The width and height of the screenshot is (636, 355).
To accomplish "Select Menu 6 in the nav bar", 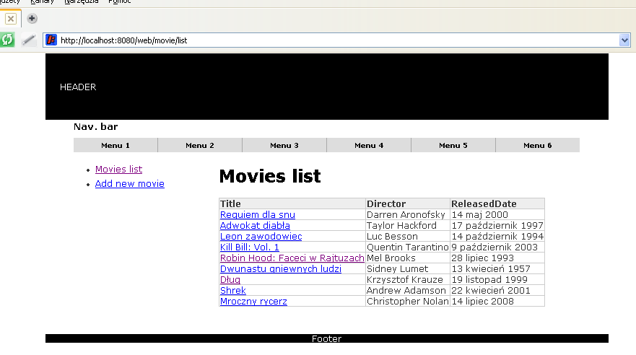I will [x=537, y=145].
